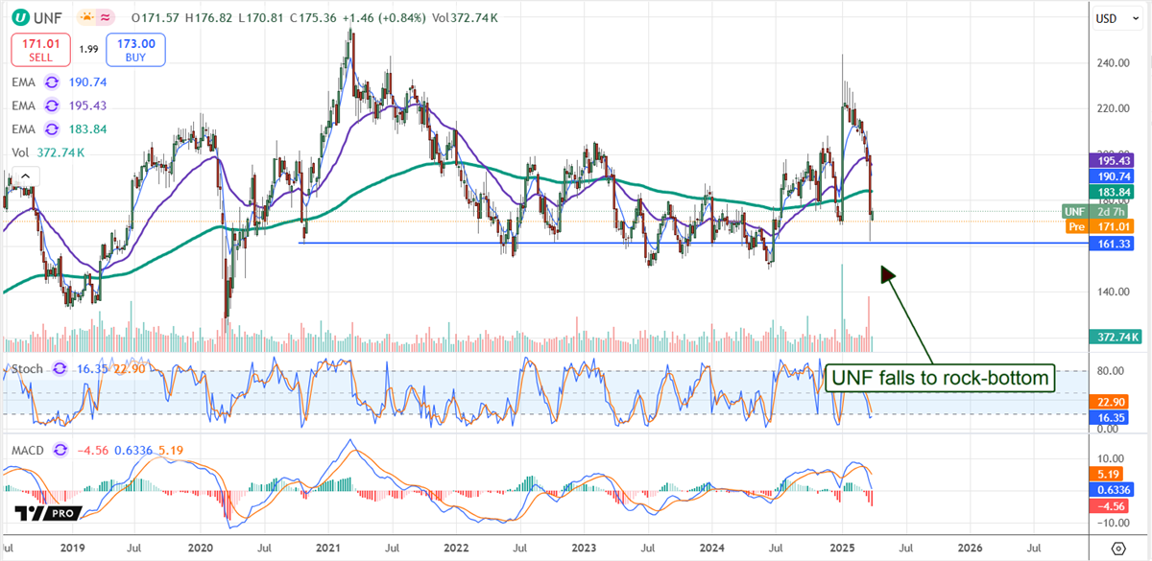
Task: Click the refresh icon beside EMA 195.43
Action: [x=51, y=105]
